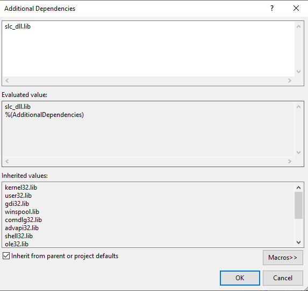Select shell32.lib in Inherited values
The width and height of the screenshot is (308, 291).
tap(19, 236)
